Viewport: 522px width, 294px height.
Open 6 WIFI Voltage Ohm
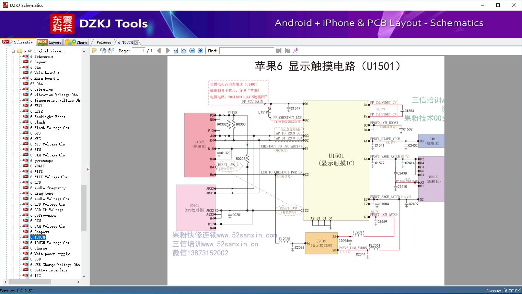tap(49, 177)
